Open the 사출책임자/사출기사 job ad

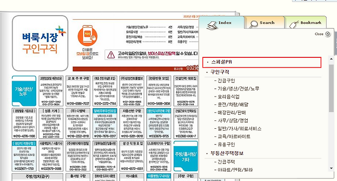tap(51, 156)
